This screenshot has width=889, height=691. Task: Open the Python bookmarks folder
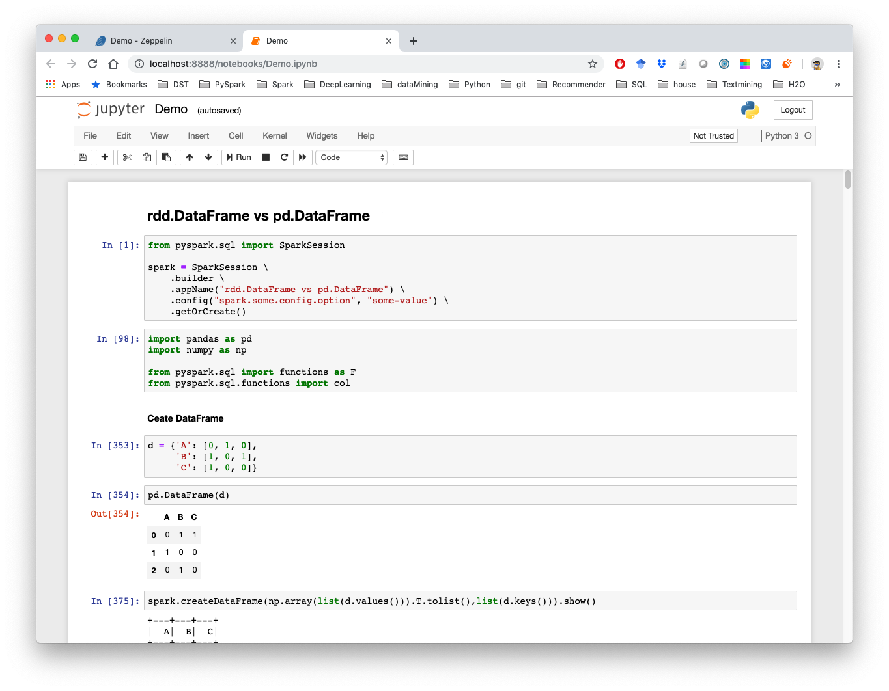tap(470, 85)
